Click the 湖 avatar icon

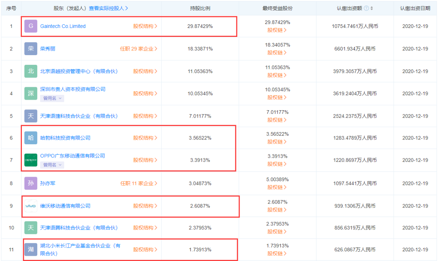[31, 250]
